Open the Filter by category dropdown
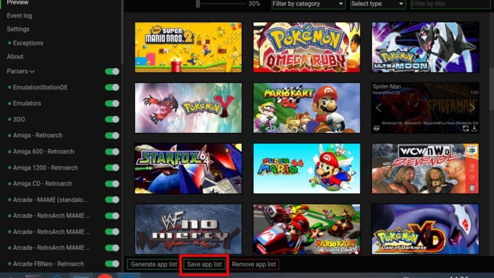494x278 pixels. pos(308,4)
